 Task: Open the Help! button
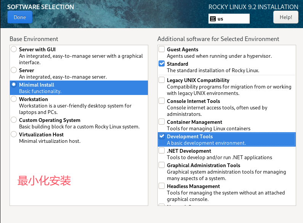tap(285, 17)
